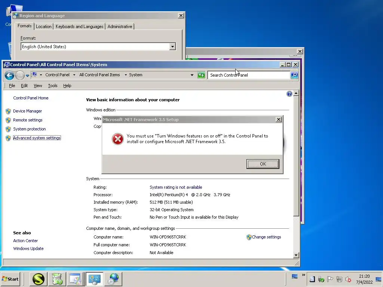Go back with the blue back arrow
383x287 pixels.
pos(9,75)
